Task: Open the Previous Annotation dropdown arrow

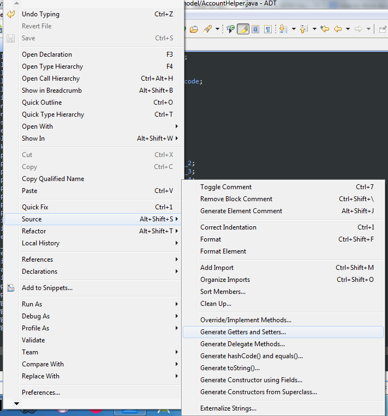Action: pyautogui.click(x=314, y=29)
